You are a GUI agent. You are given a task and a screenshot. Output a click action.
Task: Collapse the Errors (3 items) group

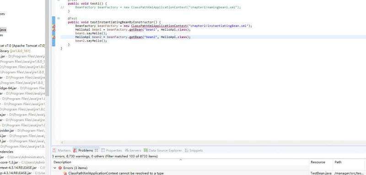coord(55,168)
